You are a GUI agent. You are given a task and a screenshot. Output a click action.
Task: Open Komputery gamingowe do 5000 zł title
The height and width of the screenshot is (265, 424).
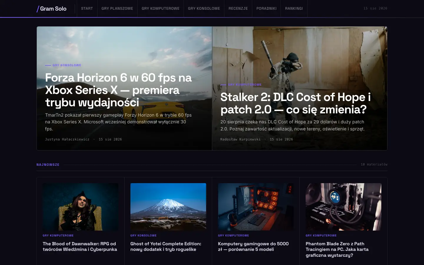coord(253,246)
